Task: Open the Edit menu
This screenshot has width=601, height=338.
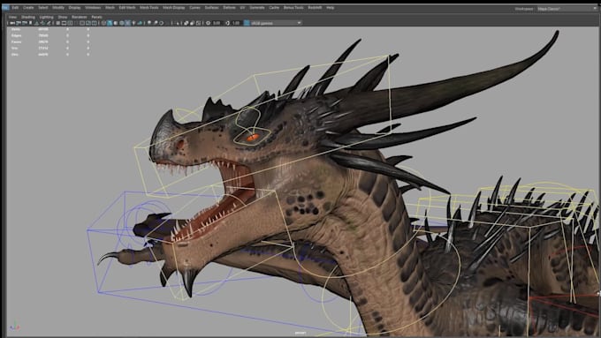Action: click(15, 8)
